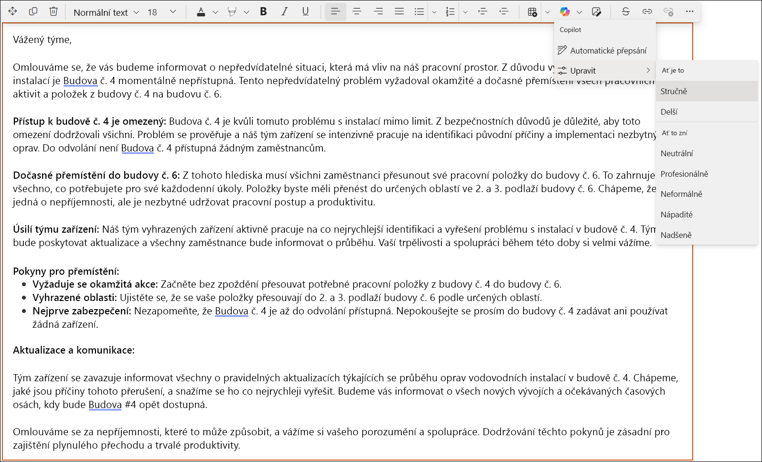Image resolution: width=762 pixels, height=462 pixels.
Task: Select Delší length option
Action: (707, 112)
